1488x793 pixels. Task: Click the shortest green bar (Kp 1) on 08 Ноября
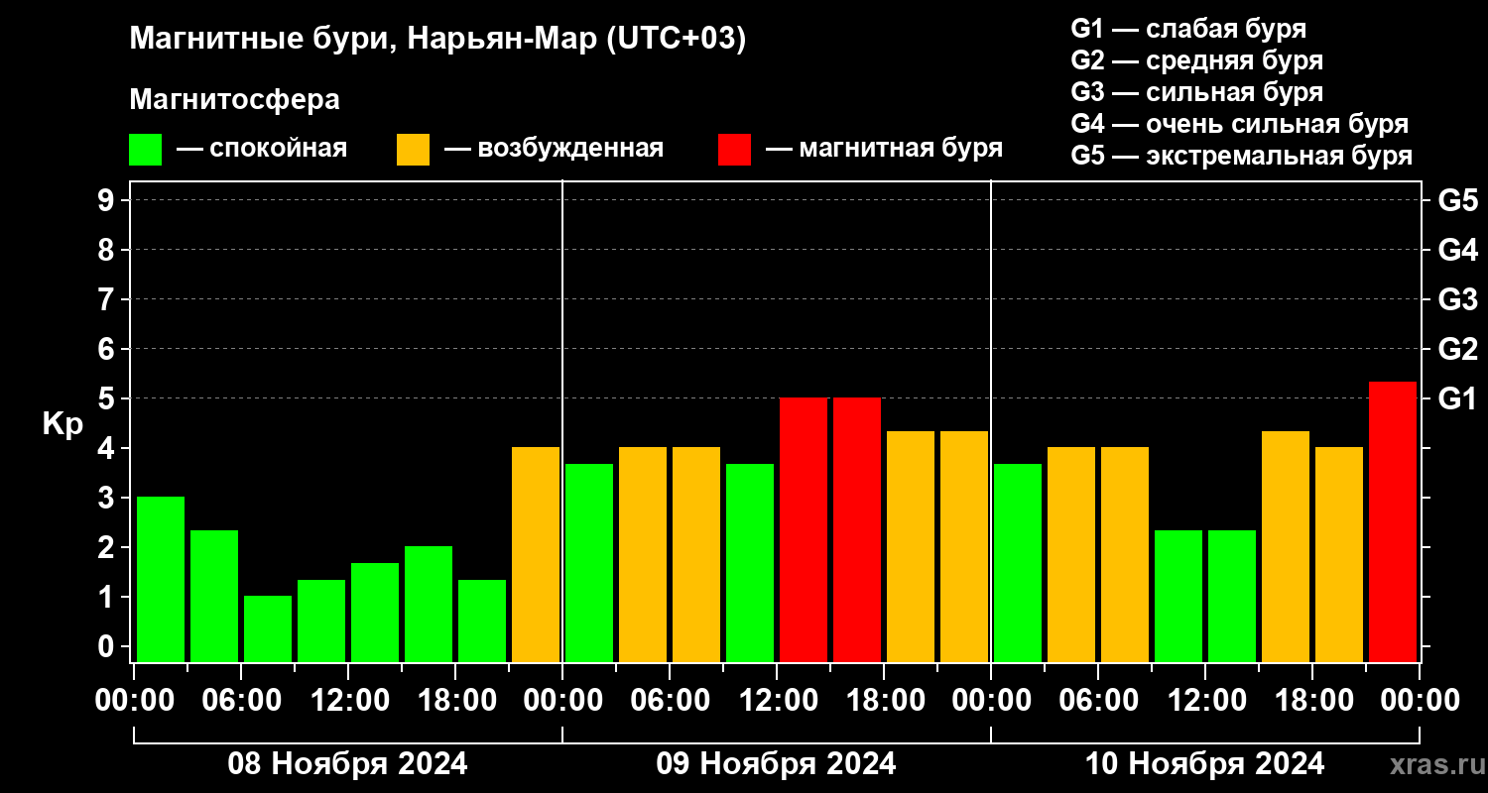[268, 628]
